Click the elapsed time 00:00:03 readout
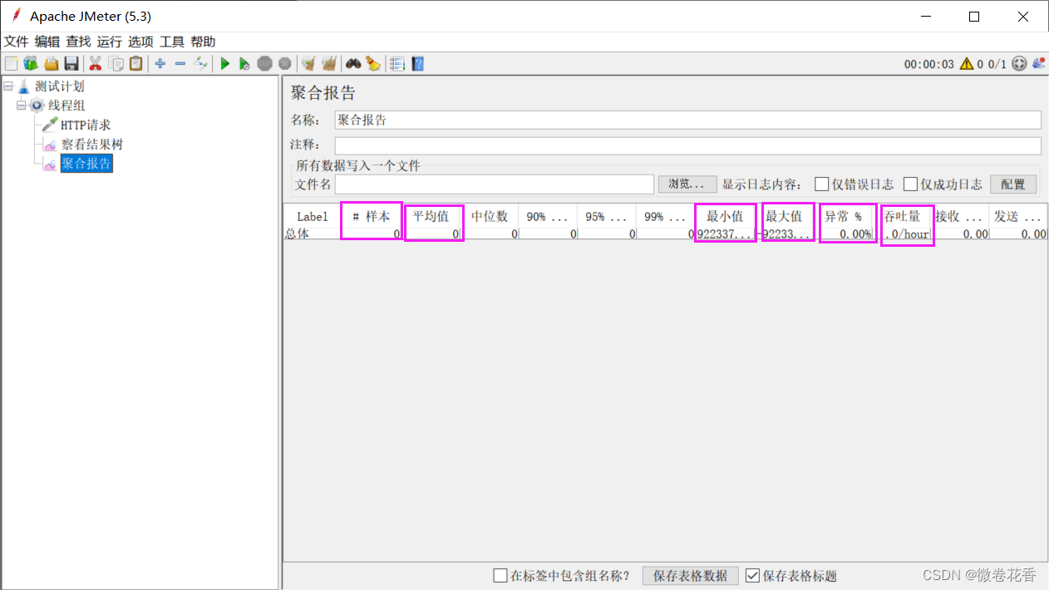Viewport: 1049px width, 590px height. [929, 64]
